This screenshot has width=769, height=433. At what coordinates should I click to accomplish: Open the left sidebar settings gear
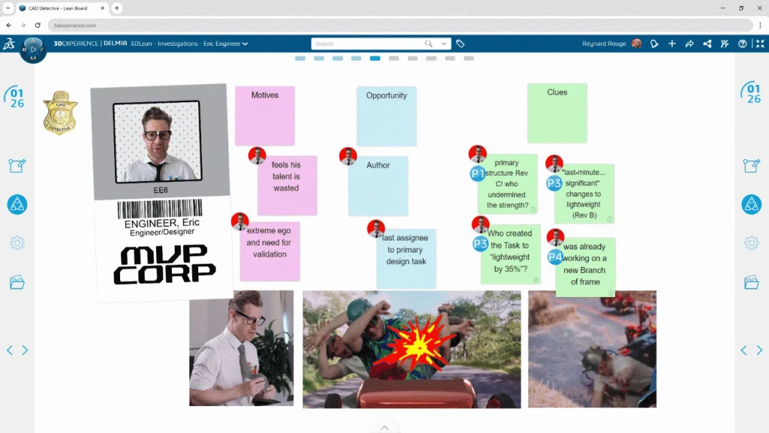17,243
